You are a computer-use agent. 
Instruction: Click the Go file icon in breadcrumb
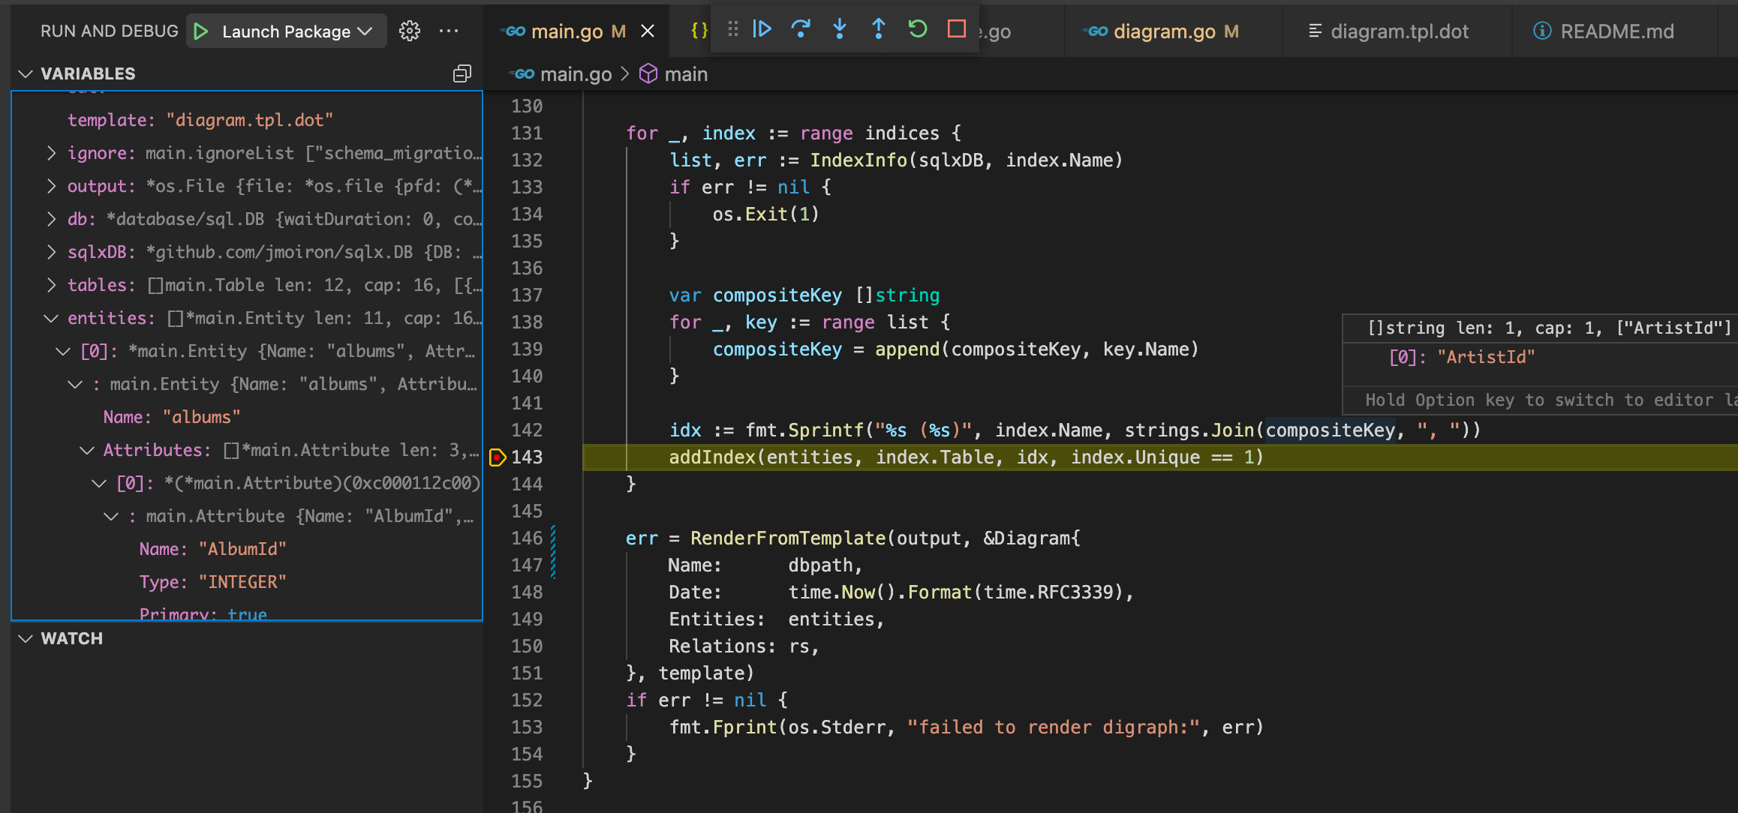point(522,74)
